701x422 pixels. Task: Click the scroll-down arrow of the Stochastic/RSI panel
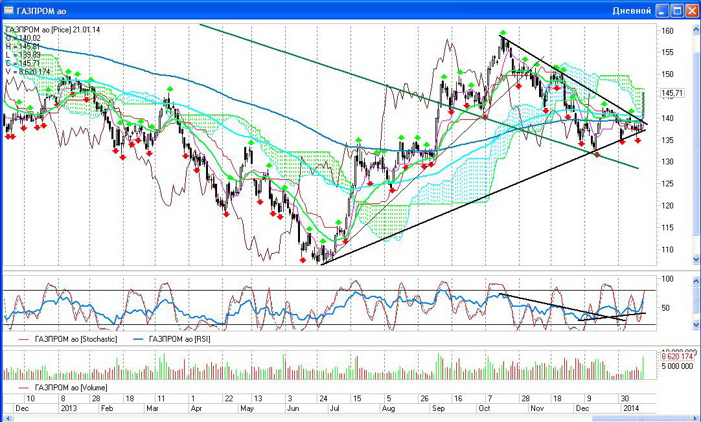(x=696, y=325)
